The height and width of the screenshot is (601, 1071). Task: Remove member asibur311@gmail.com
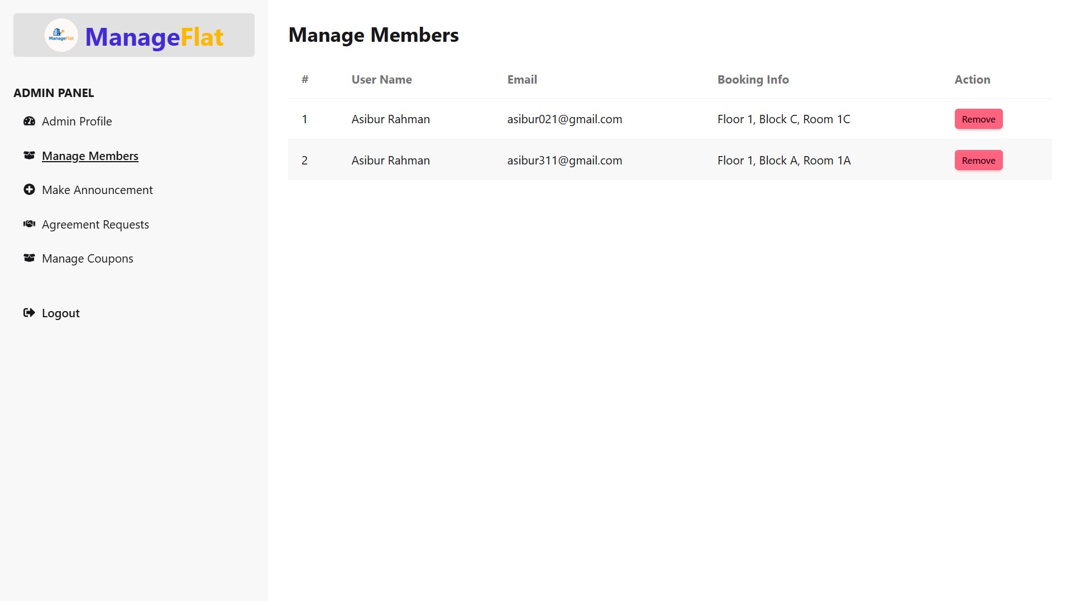coord(978,160)
